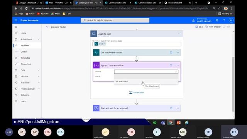
Task: Run the Flow checker
Action: [x=213, y=27]
